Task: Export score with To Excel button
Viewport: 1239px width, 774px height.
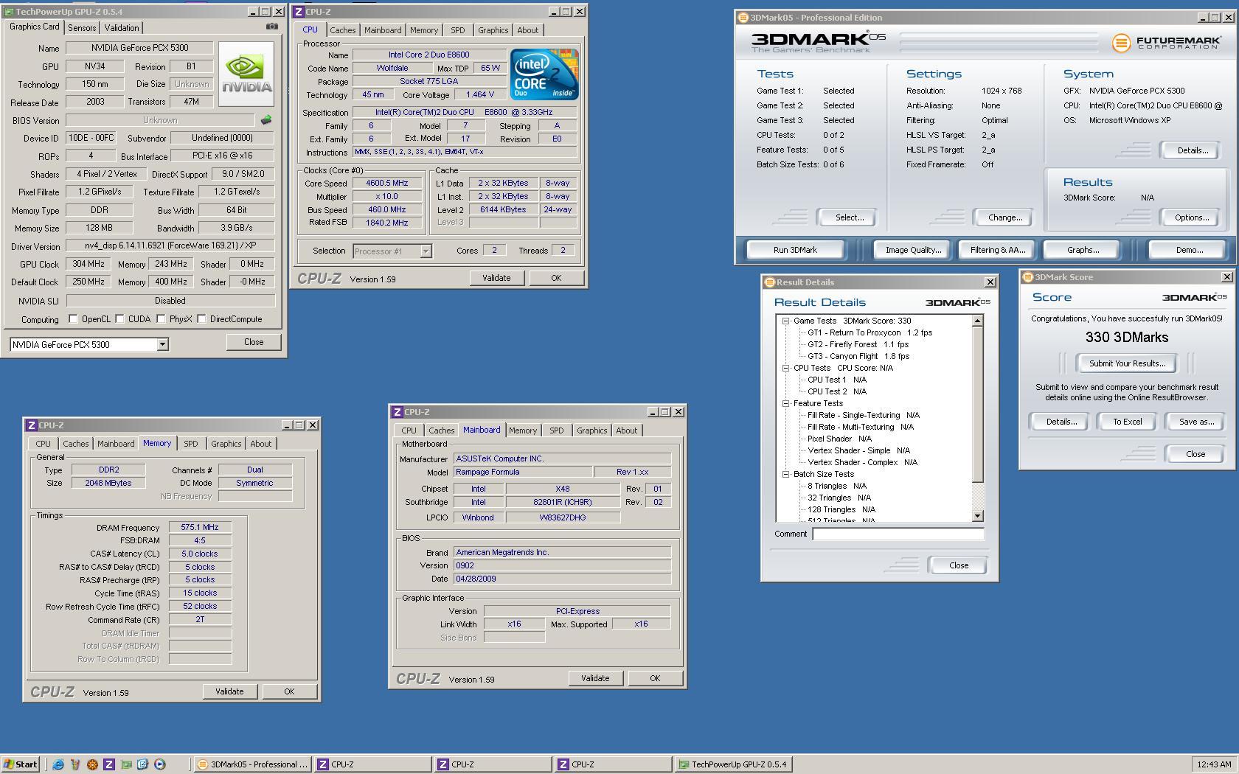Action: coord(1127,422)
